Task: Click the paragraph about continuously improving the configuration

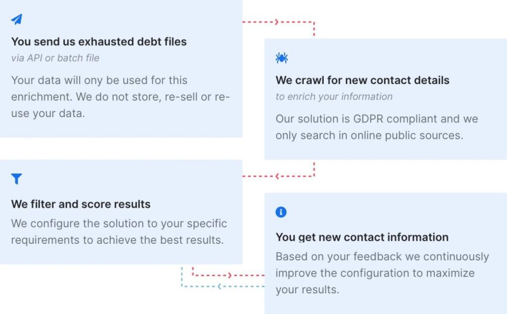Action: 382,273
